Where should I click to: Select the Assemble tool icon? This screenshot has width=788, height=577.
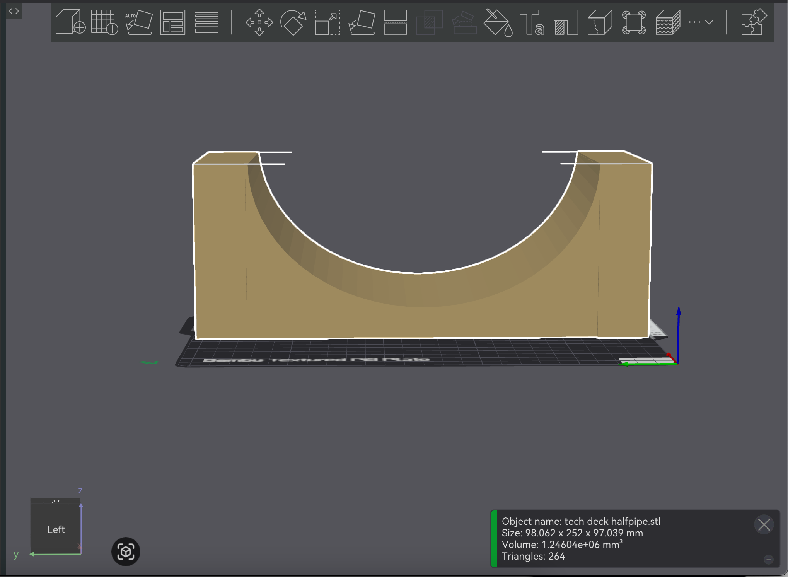[634, 22]
